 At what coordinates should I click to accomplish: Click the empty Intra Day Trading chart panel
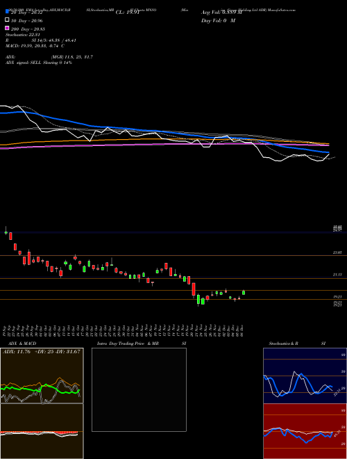click(x=139, y=389)
